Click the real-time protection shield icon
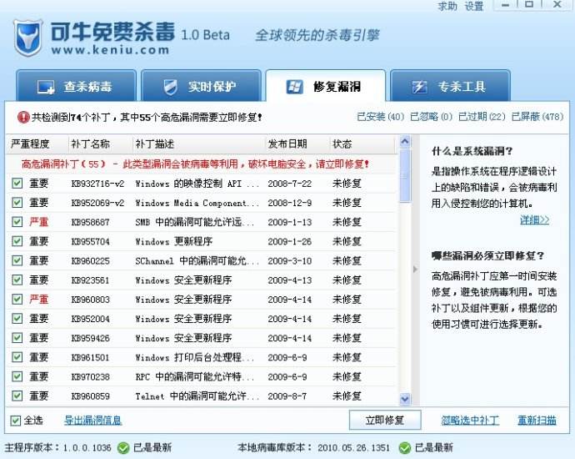 pos(170,87)
